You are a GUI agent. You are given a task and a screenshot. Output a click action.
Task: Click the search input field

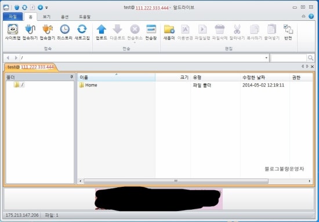click(289, 58)
